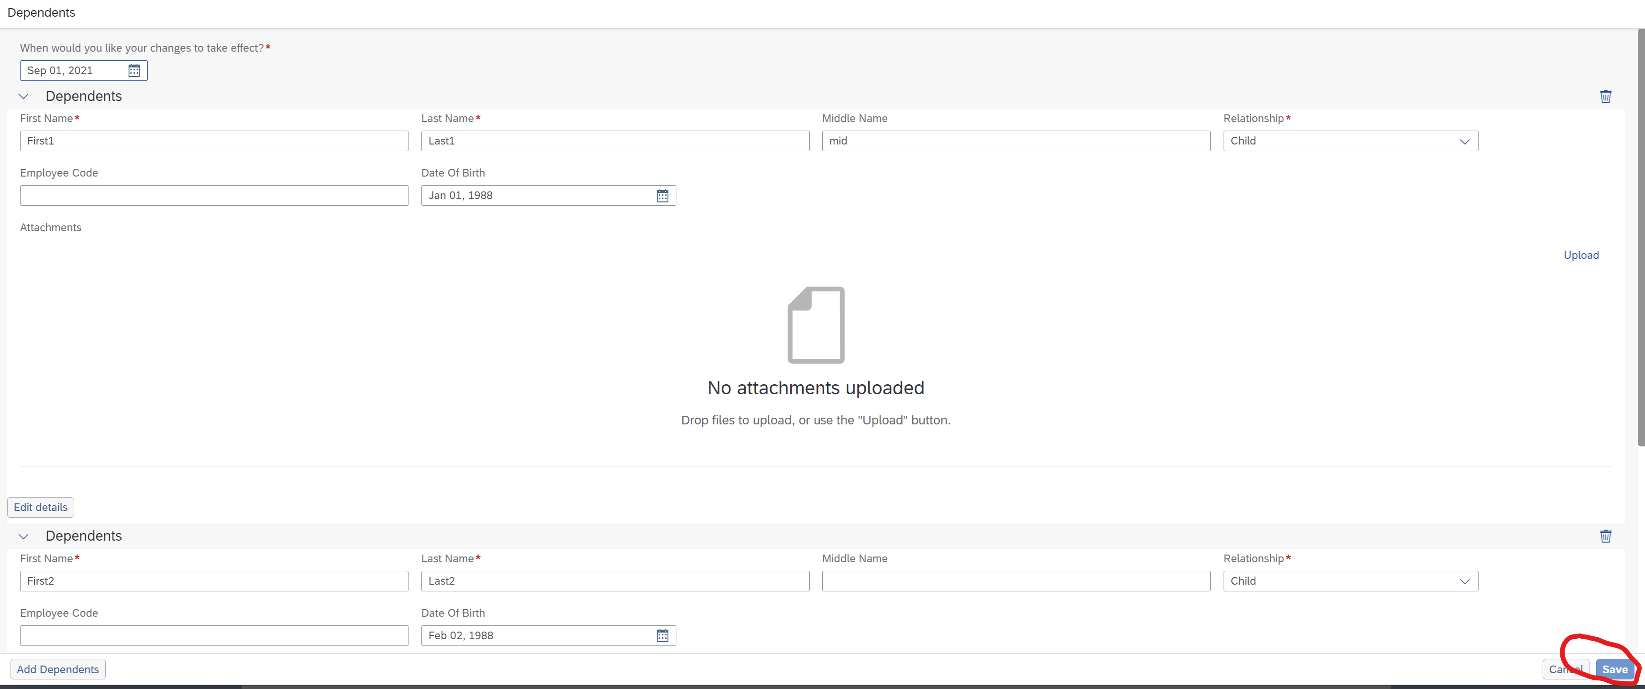This screenshot has height=689, width=1645.
Task: Open calendar for Feb 02, 1988 birth date
Action: click(662, 635)
